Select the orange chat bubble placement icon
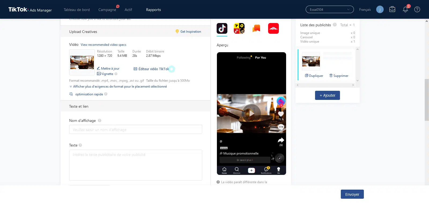 tap(256, 28)
